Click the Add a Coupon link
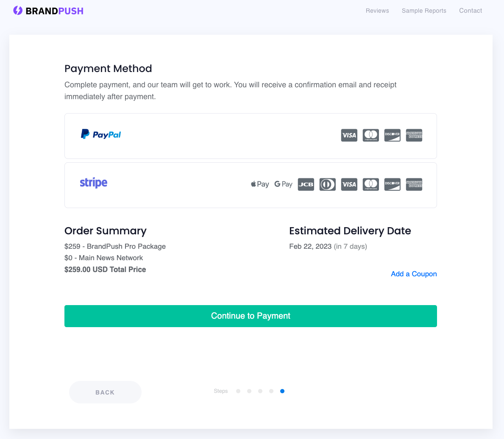 pyautogui.click(x=414, y=274)
